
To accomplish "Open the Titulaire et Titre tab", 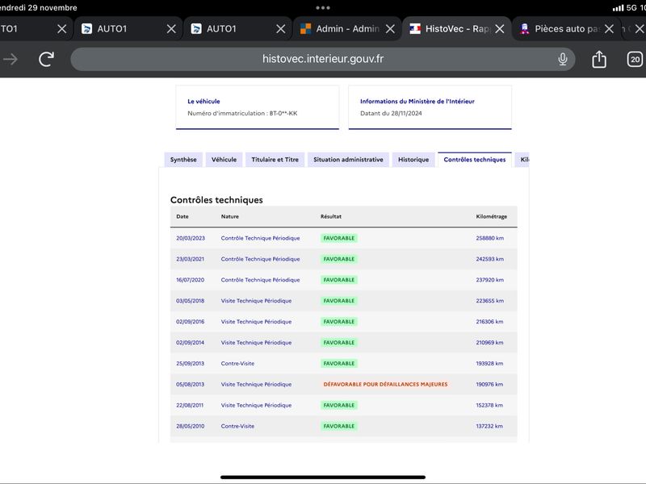I will coord(275,160).
